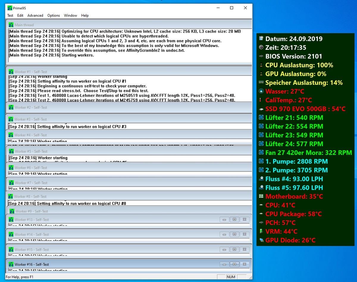The width and height of the screenshot is (357, 282).
Task: Click the calendar icon beside Datum
Action: [x=261, y=39]
